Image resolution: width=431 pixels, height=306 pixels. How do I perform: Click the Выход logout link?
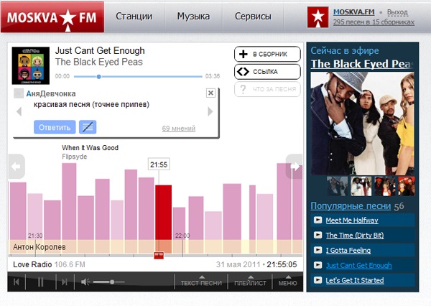397,12
